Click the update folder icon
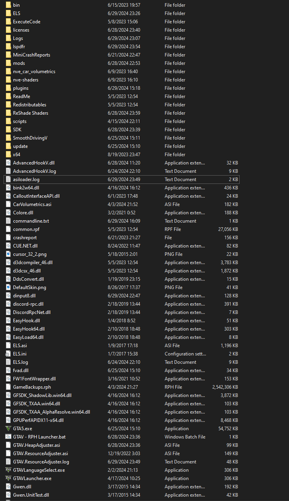289x501 pixels. click(x=8, y=146)
